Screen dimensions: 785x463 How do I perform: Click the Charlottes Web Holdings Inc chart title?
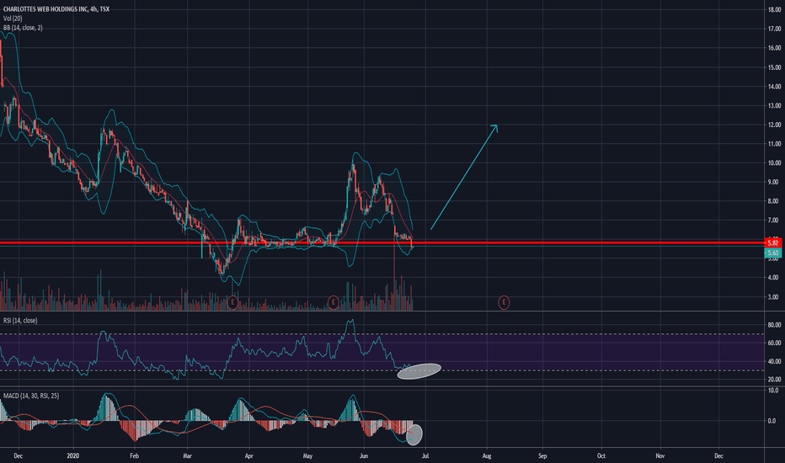(x=56, y=9)
